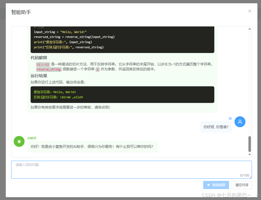Click the output line !dlroW ,olleH

pyautogui.click(x=58, y=97)
